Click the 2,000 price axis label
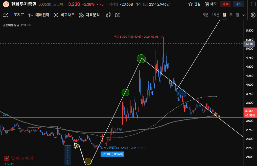Screen dimensions: 257x166 250,157
